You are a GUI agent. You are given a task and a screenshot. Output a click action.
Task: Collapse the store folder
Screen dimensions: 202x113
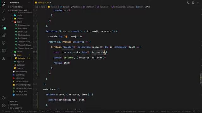(x=19, y=55)
